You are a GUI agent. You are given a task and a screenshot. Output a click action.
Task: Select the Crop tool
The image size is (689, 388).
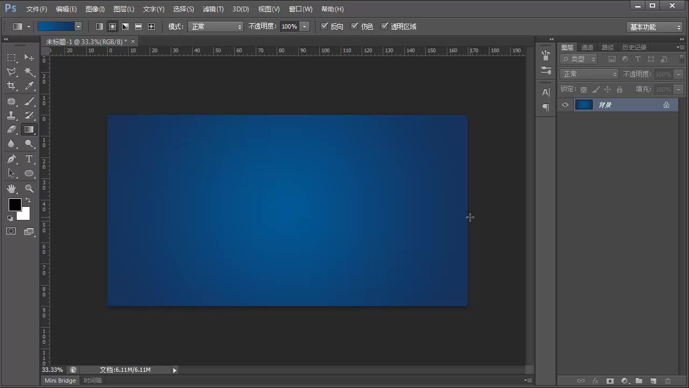pyautogui.click(x=11, y=86)
